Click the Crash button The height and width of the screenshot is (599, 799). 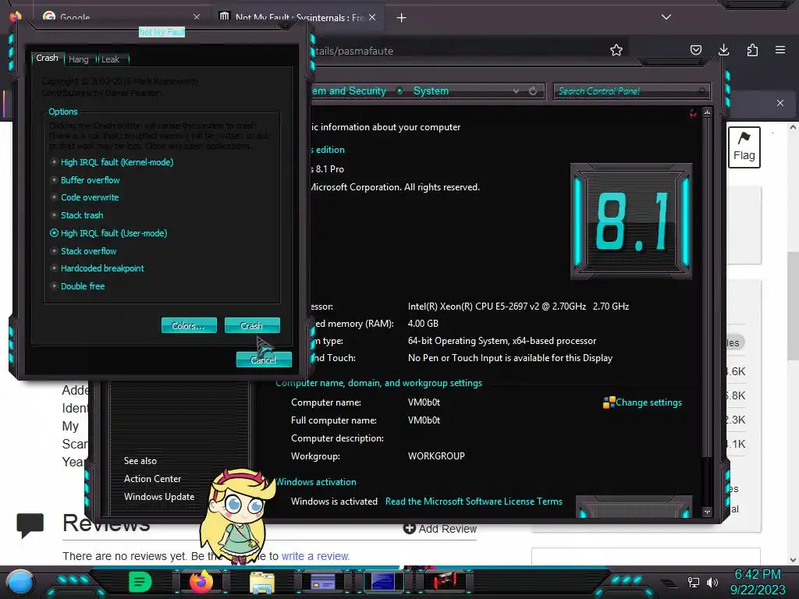click(252, 325)
